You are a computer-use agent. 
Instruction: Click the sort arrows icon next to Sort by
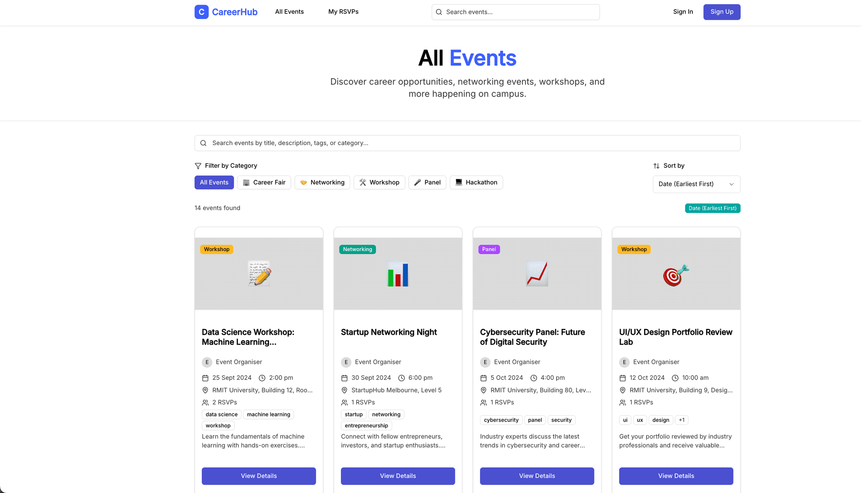656,165
